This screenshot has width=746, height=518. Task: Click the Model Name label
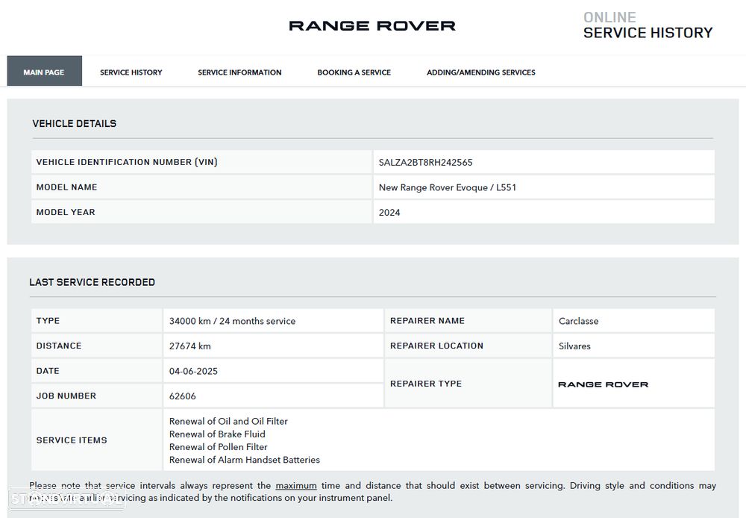(x=66, y=187)
